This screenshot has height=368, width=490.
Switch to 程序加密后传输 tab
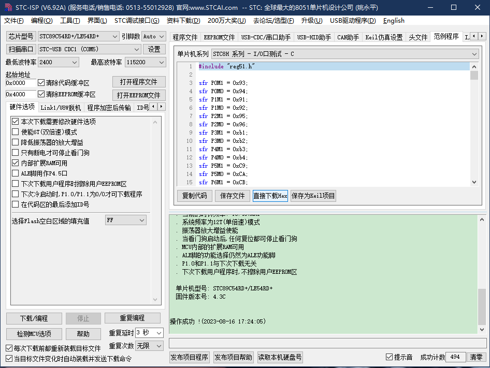click(x=109, y=108)
